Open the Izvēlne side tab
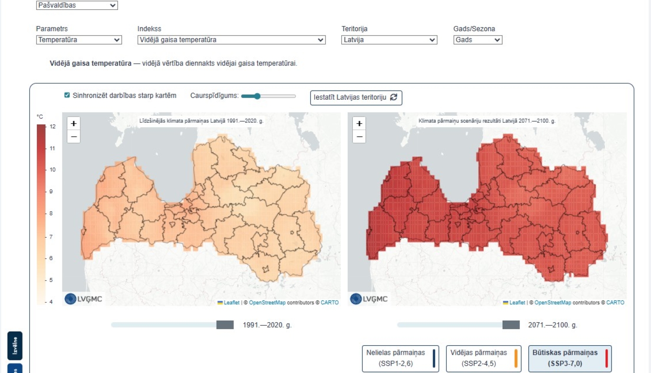651x373 pixels. (15, 346)
